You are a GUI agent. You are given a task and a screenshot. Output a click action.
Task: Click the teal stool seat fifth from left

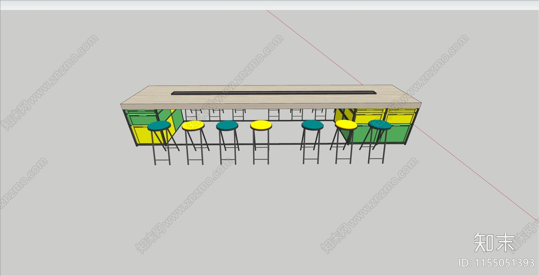click(313, 125)
